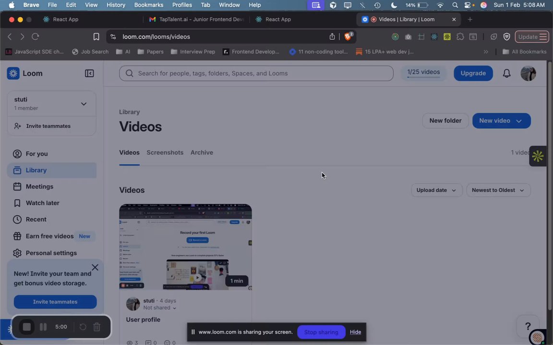Screen dimensions: 553x345
Task: Hide the screen sharing notification
Action: 355,332
